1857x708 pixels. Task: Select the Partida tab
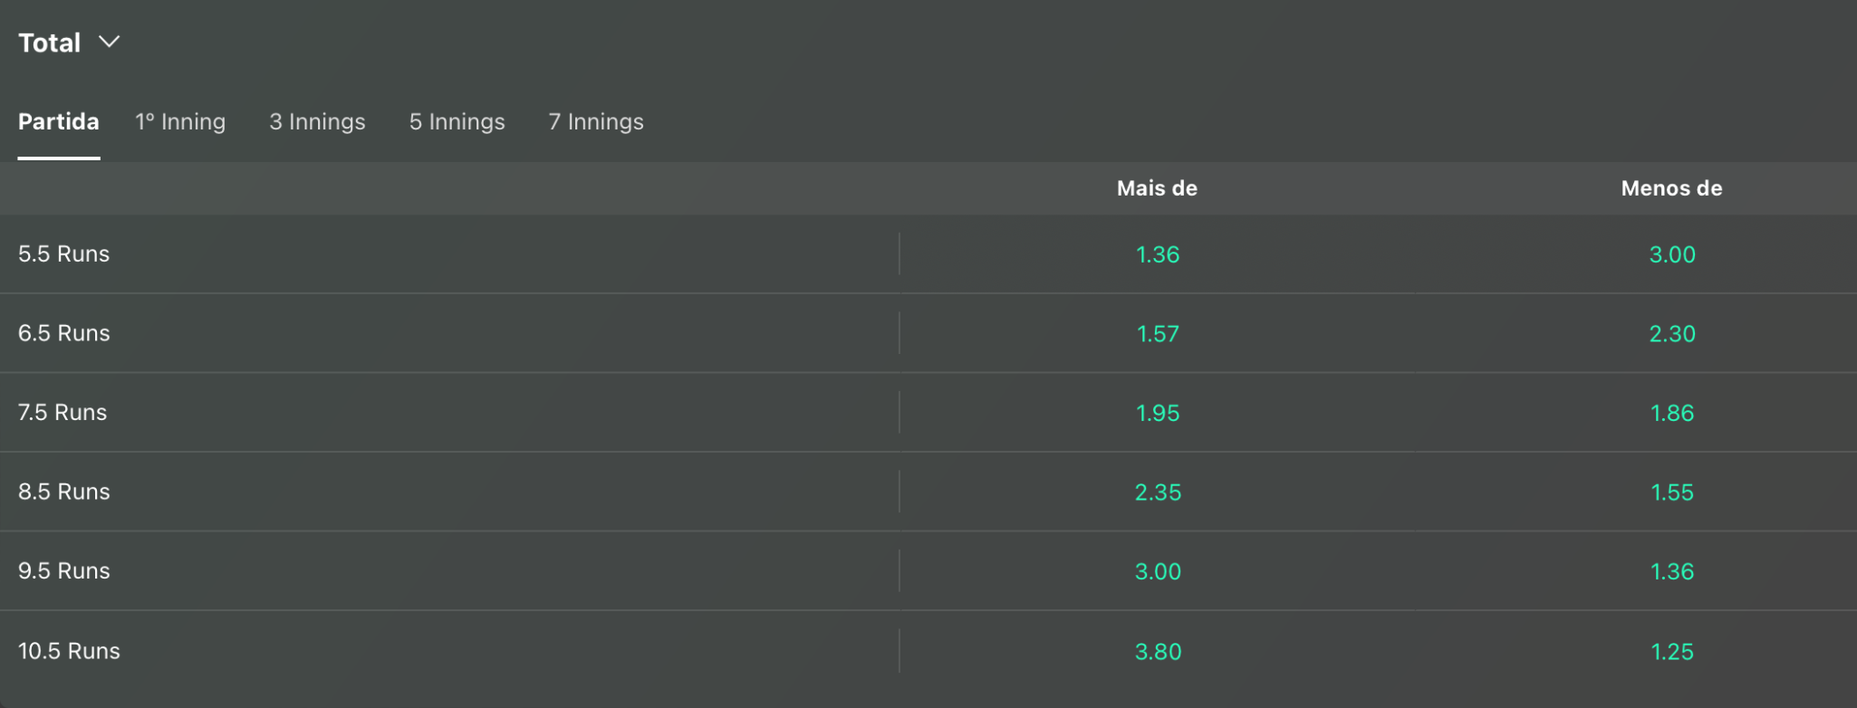tap(59, 121)
